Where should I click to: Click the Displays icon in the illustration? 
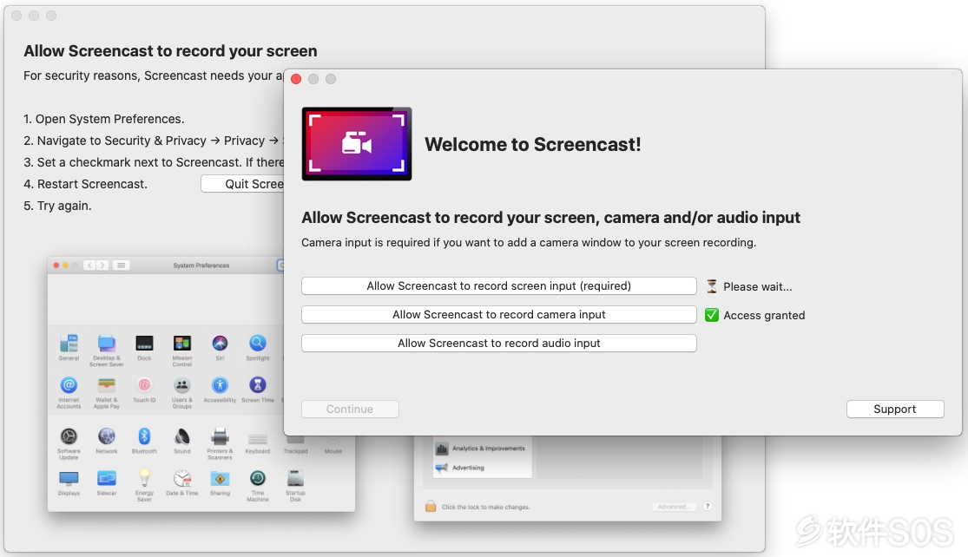click(69, 479)
